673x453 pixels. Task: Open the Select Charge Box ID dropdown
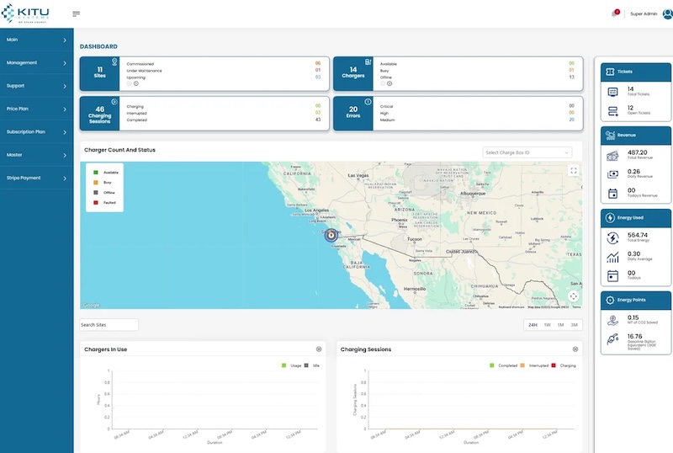(x=527, y=152)
